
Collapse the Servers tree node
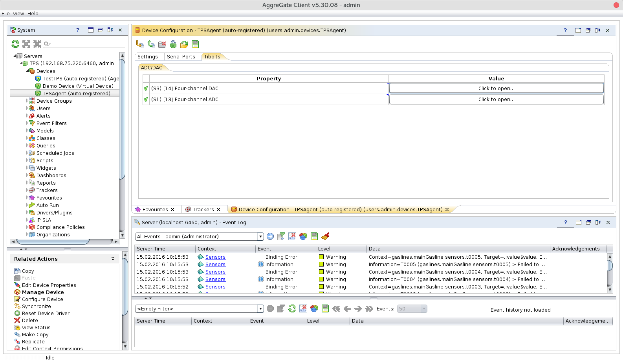pyautogui.click(x=15, y=56)
